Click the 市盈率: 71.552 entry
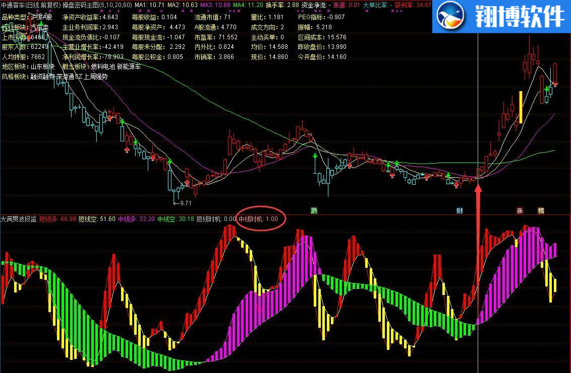Viewport: 571px width, 373px height. [x=216, y=37]
